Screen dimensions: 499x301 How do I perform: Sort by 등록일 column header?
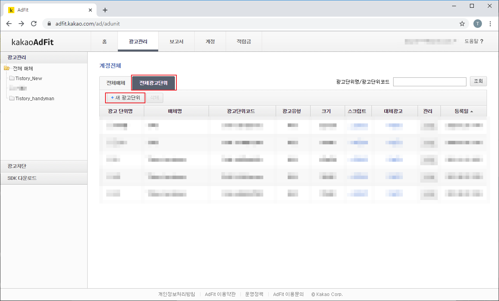464,111
